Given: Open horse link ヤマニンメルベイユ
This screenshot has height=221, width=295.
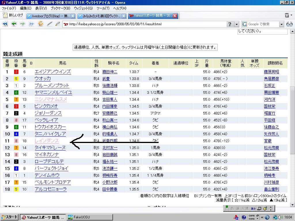Looking at the screenshot, I should (x=53, y=92).
